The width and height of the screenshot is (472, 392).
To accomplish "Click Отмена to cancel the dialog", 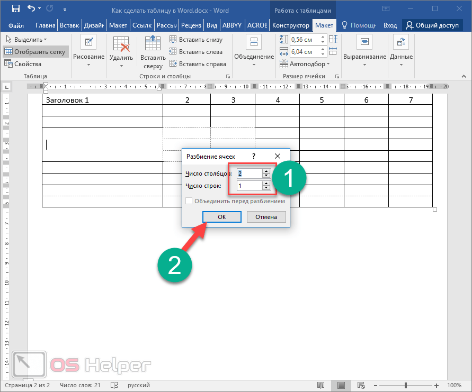I will [266, 217].
